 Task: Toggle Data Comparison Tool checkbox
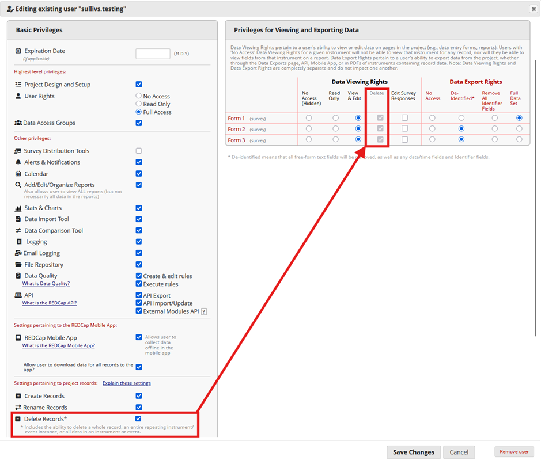pos(139,230)
